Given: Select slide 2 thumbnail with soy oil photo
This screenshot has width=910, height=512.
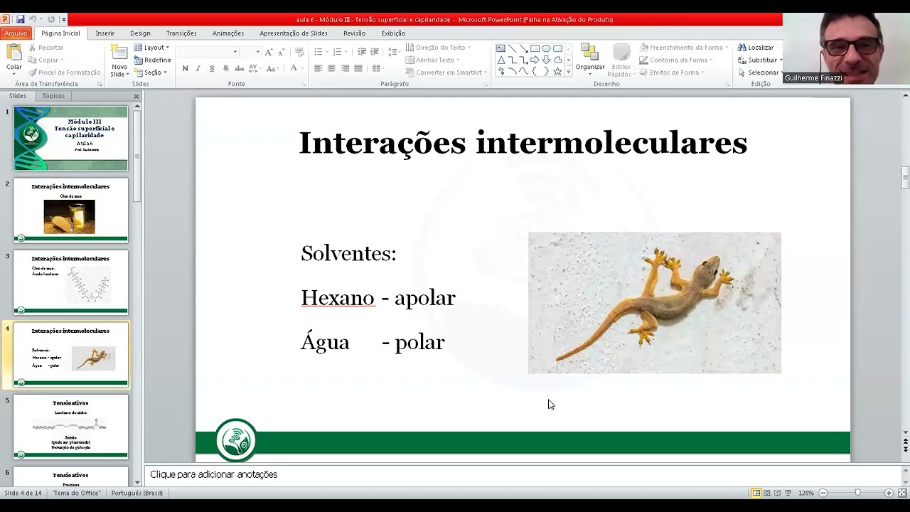Looking at the screenshot, I should click(x=70, y=210).
